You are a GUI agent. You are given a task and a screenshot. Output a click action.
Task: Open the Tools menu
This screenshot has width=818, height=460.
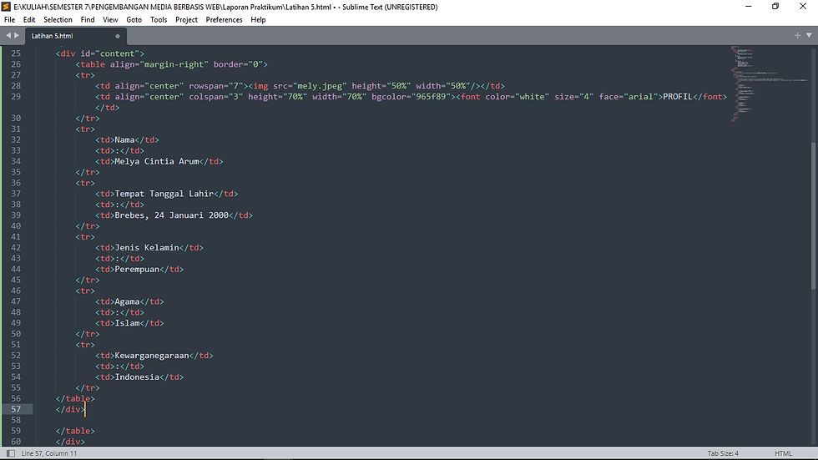point(159,20)
